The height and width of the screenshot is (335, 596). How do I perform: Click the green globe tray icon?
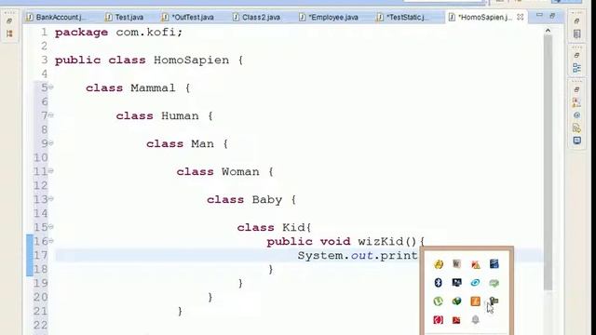(456, 301)
